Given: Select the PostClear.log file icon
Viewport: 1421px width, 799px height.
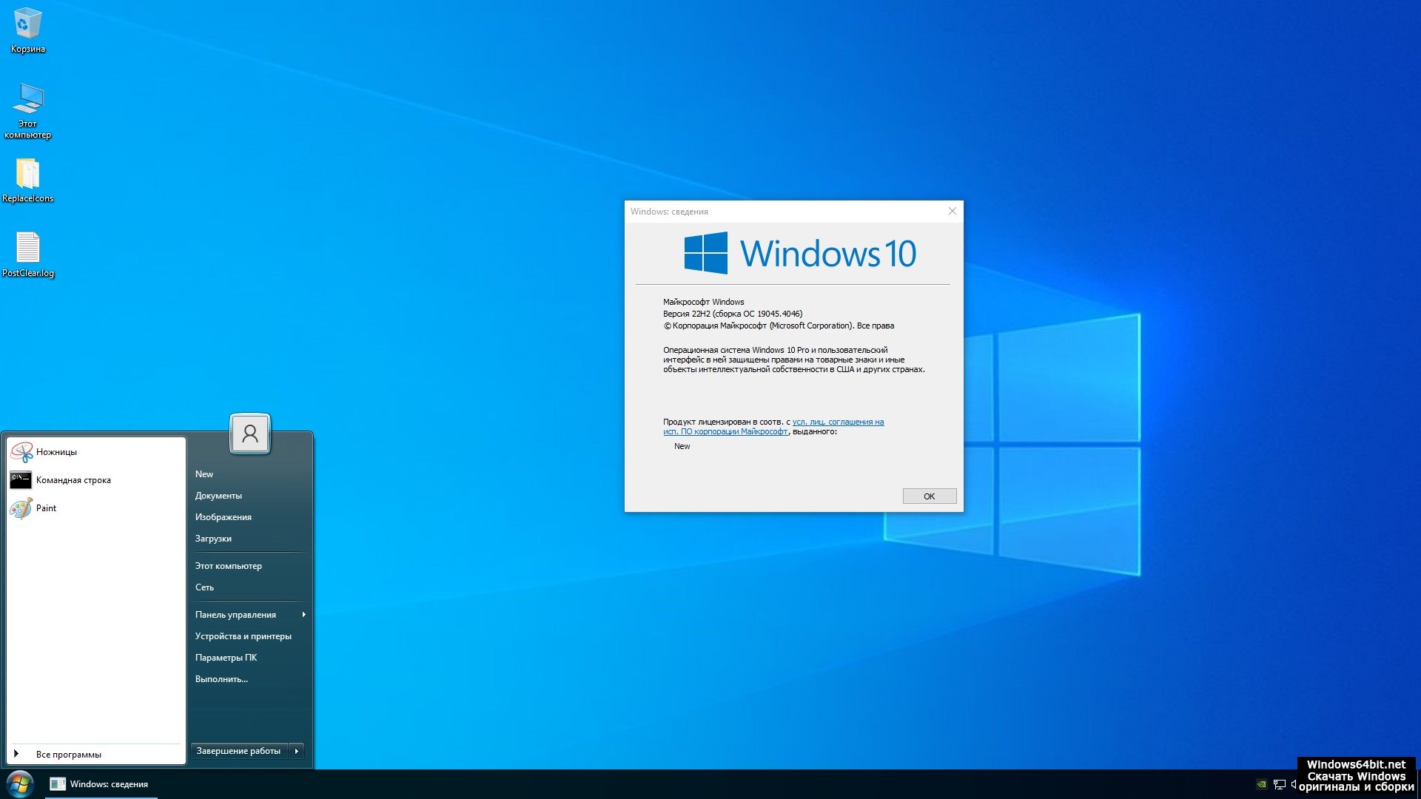Looking at the screenshot, I should [27, 250].
